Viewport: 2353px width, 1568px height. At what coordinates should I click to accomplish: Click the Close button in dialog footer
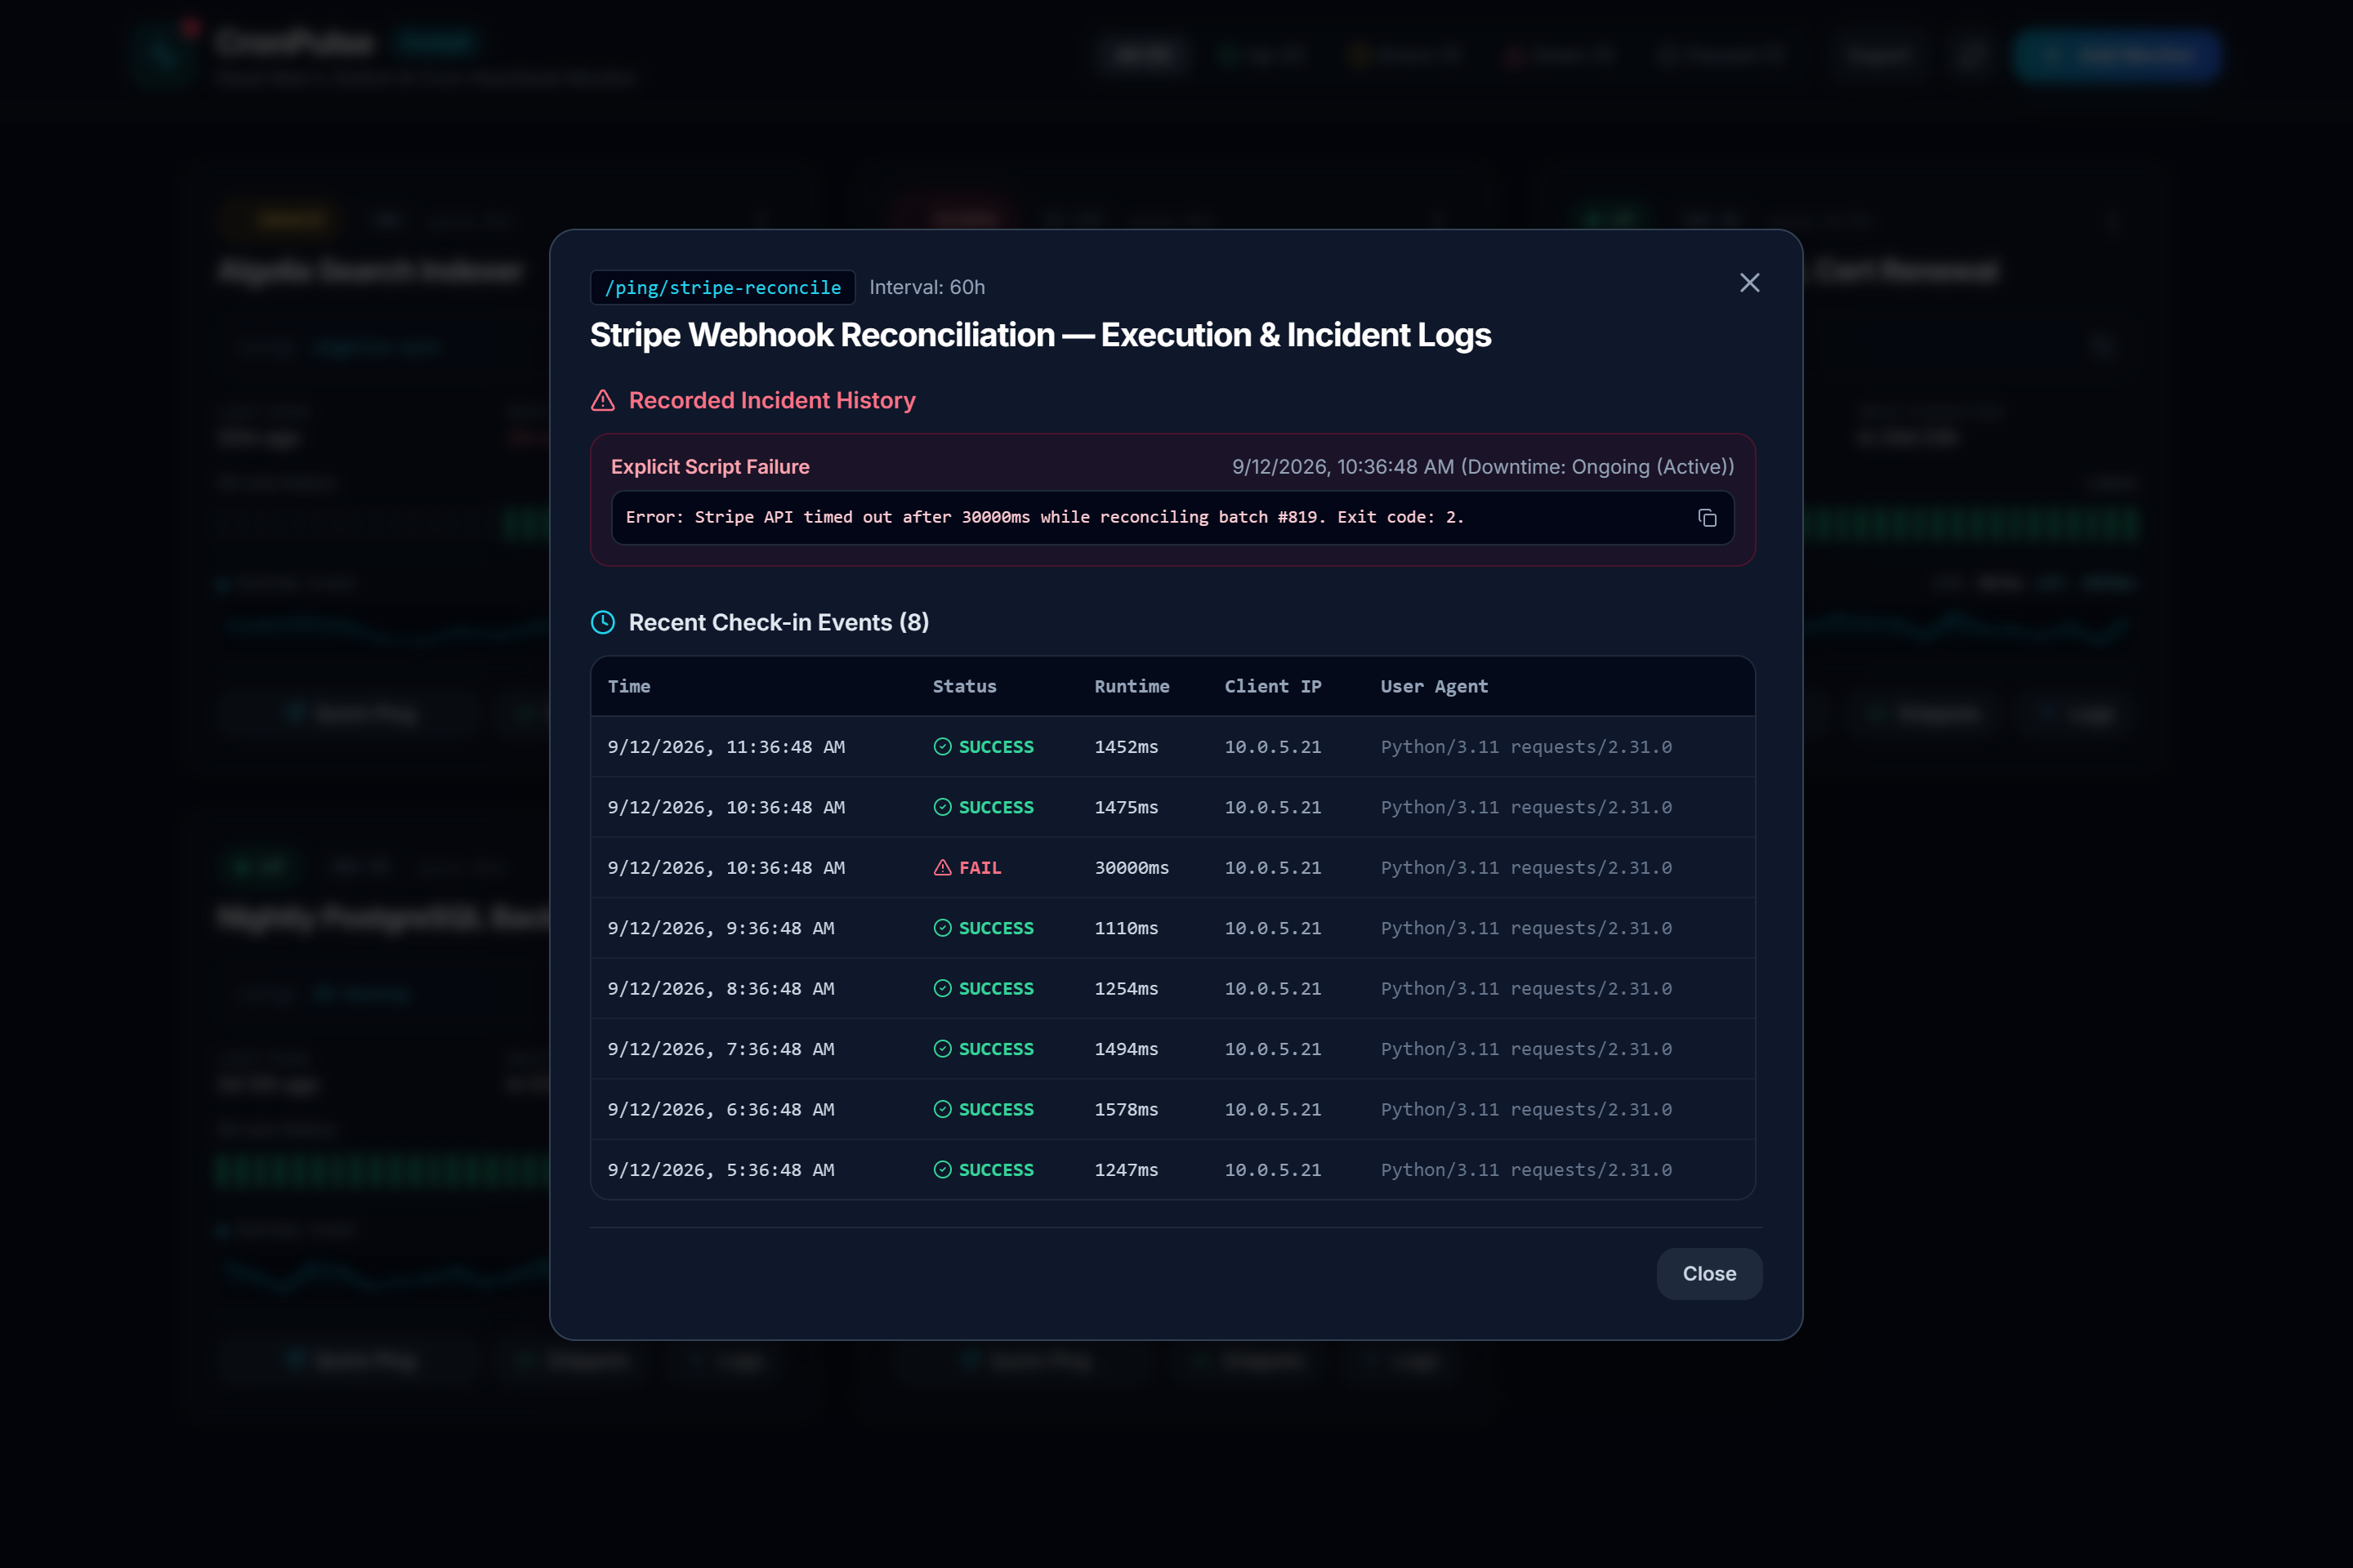pyautogui.click(x=1708, y=1273)
